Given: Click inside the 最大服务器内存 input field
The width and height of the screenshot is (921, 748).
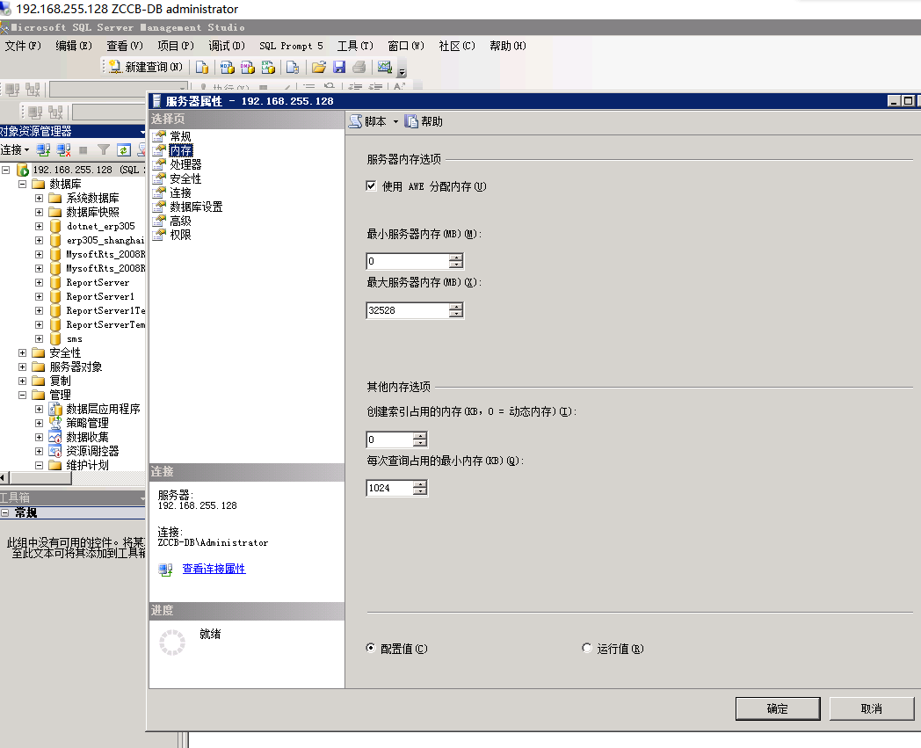Looking at the screenshot, I should [407, 310].
